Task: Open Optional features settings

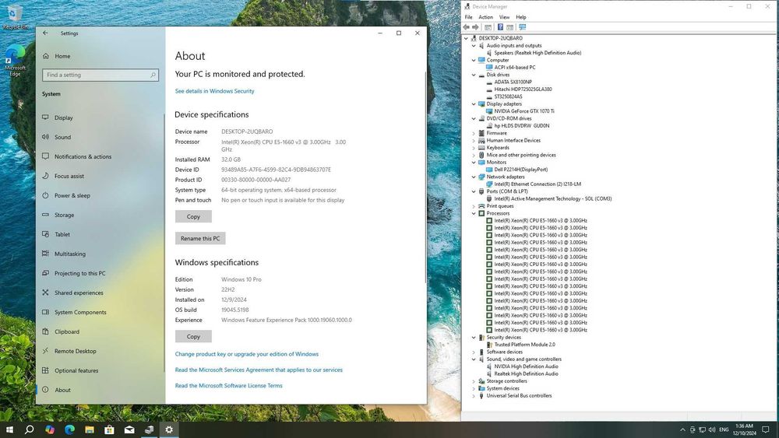Action: [x=76, y=370]
